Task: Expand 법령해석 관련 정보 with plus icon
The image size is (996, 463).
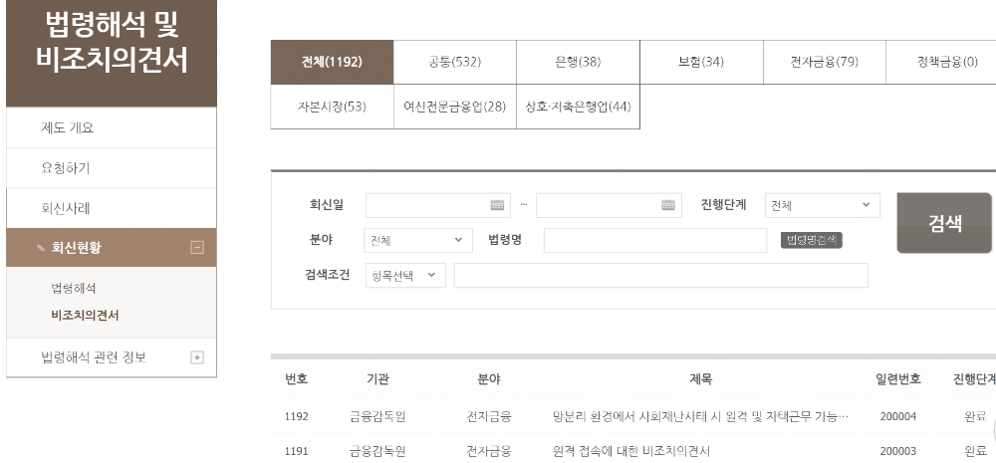Action: point(197,357)
